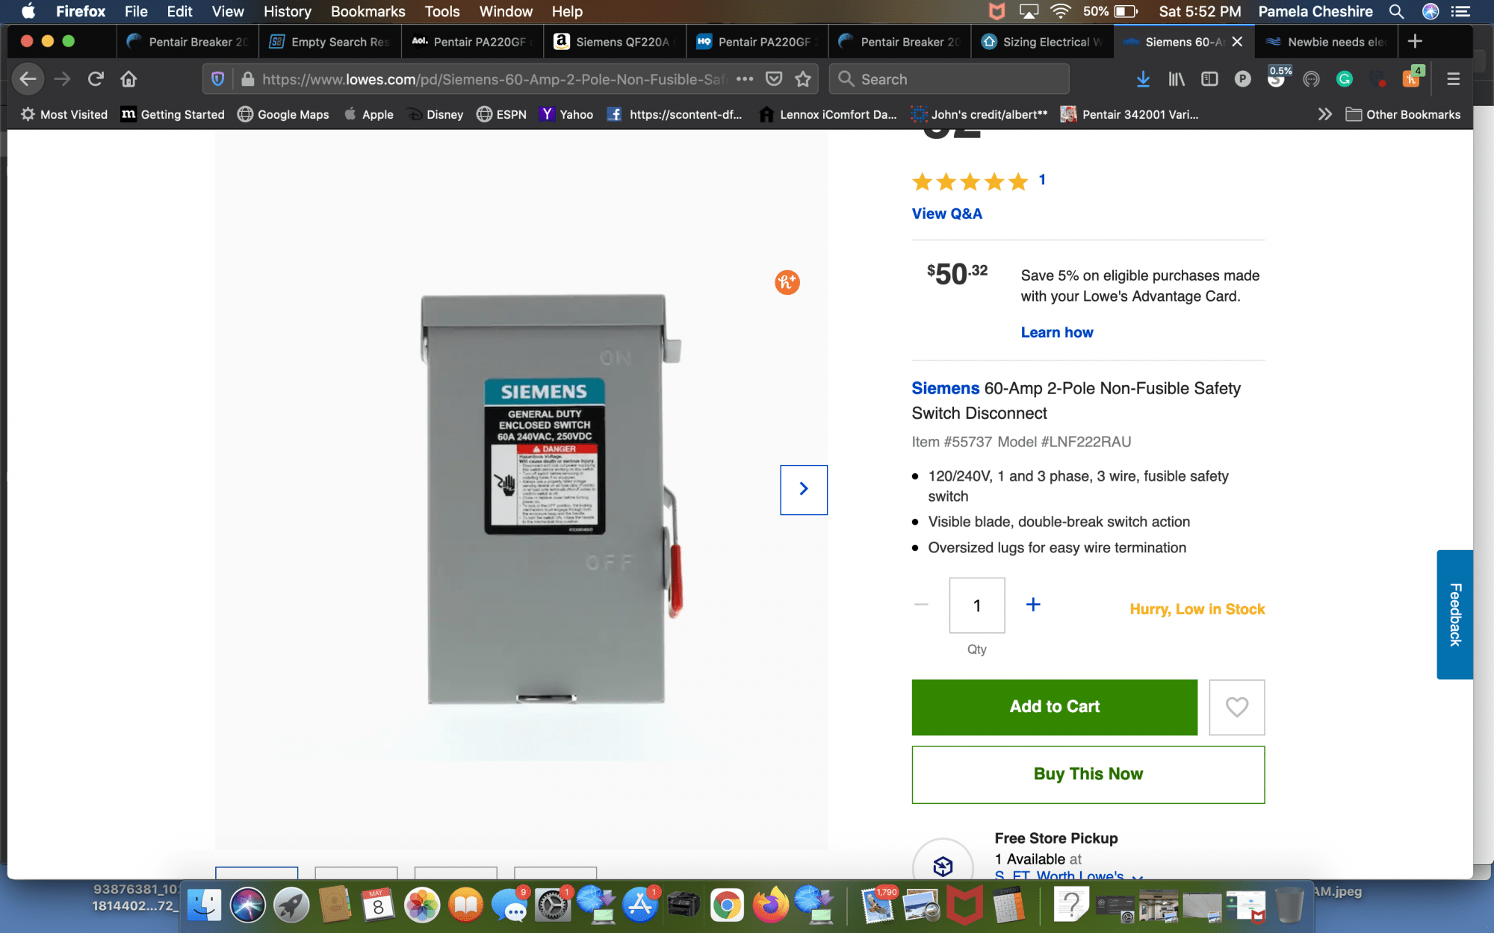
Task: Open Messages app in the dock
Action: [510, 905]
